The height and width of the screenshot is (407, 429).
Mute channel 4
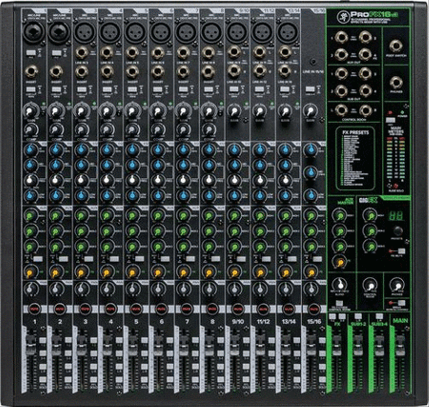point(110,309)
